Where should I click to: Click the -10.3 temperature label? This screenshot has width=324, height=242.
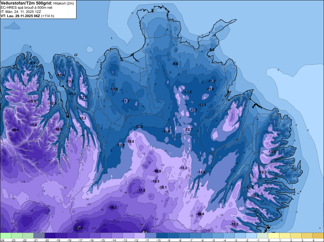tap(72, 94)
